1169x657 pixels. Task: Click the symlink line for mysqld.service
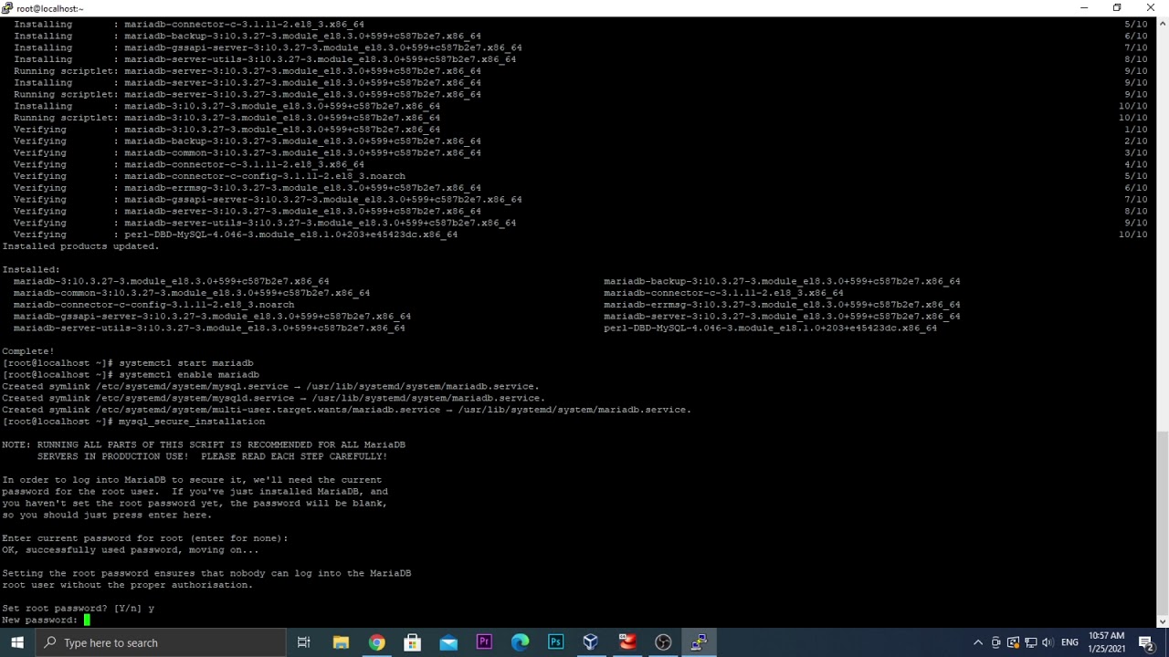(x=273, y=399)
